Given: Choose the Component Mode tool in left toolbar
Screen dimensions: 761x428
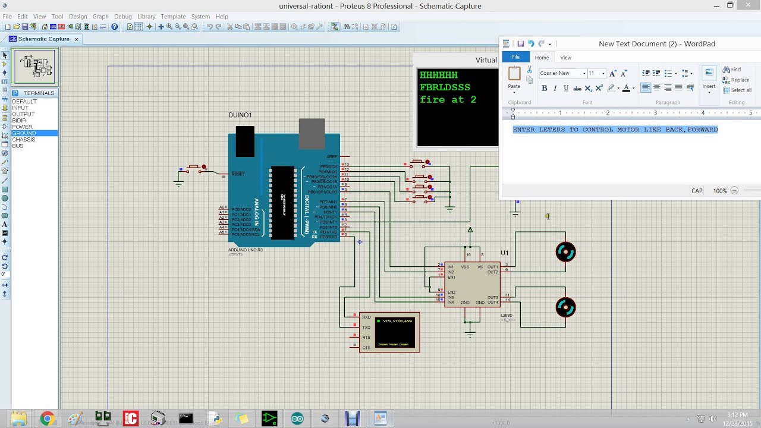Looking at the screenshot, I should point(5,64).
